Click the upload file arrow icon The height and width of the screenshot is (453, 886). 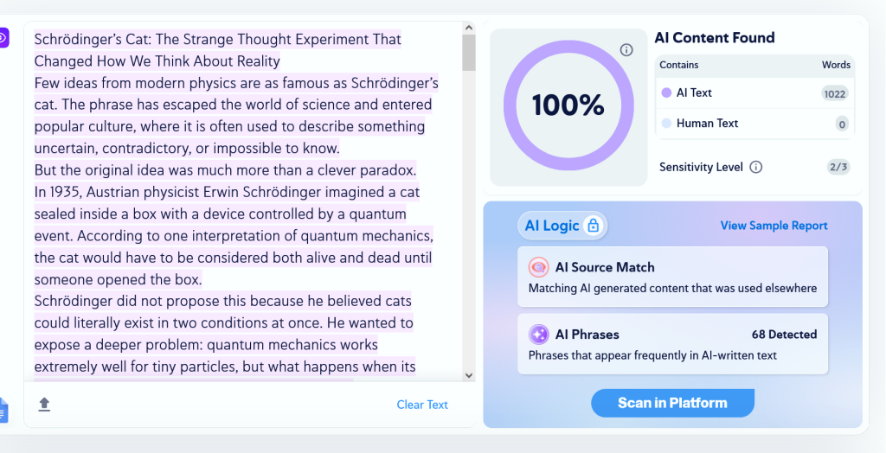point(44,404)
